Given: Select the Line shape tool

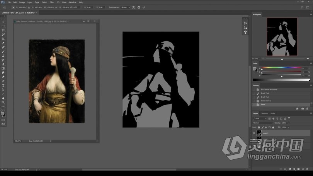Looking at the screenshot, I should click(x=3, y=94).
